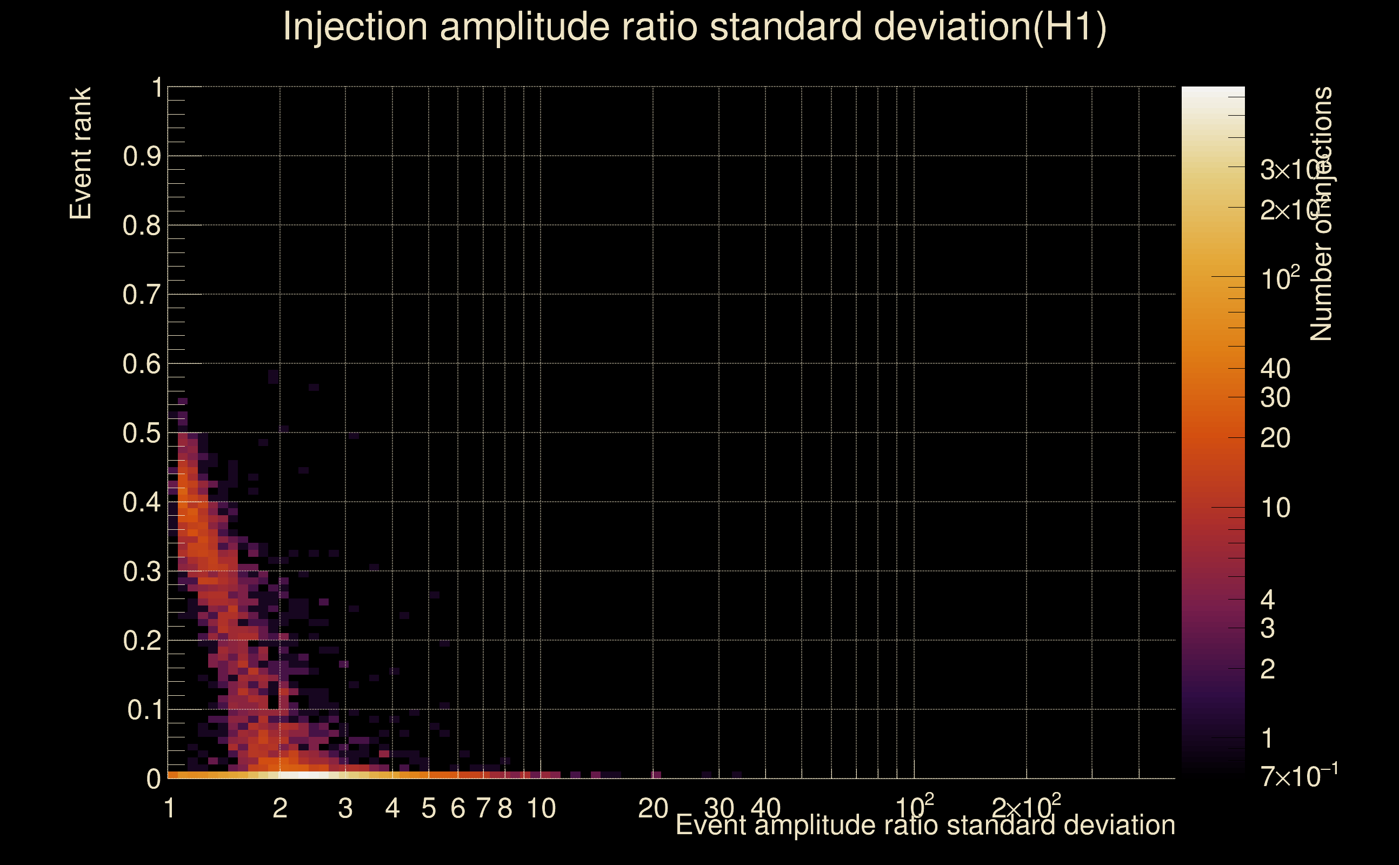Click the y-axis tick label 0.5
The height and width of the screenshot is (865, 1399).
(141, 434)
